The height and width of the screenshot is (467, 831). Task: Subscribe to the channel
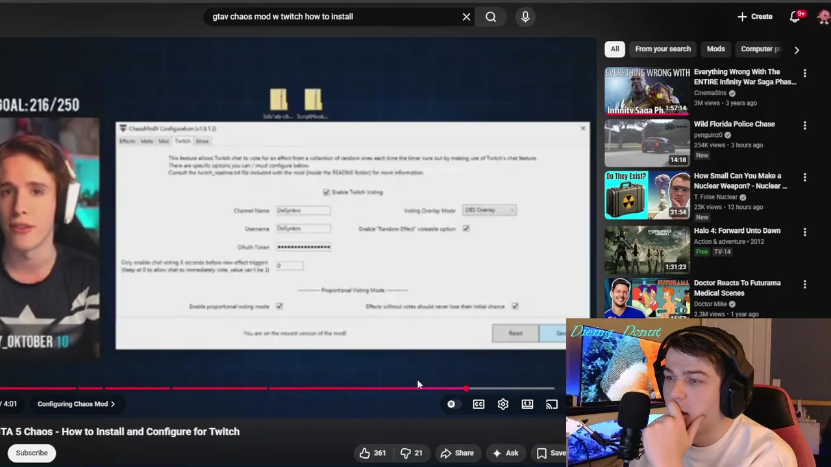click(x=32, y=453)
